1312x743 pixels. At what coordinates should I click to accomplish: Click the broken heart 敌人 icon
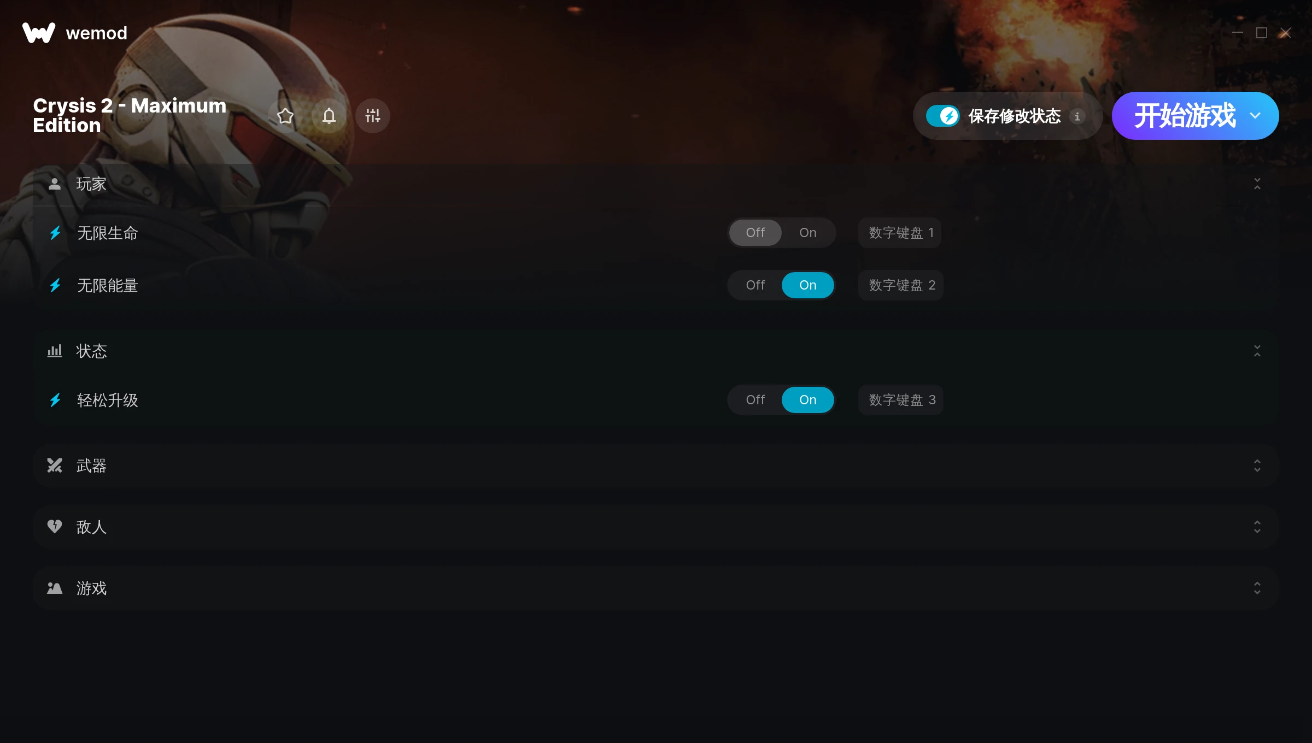[x=55, y=527]
